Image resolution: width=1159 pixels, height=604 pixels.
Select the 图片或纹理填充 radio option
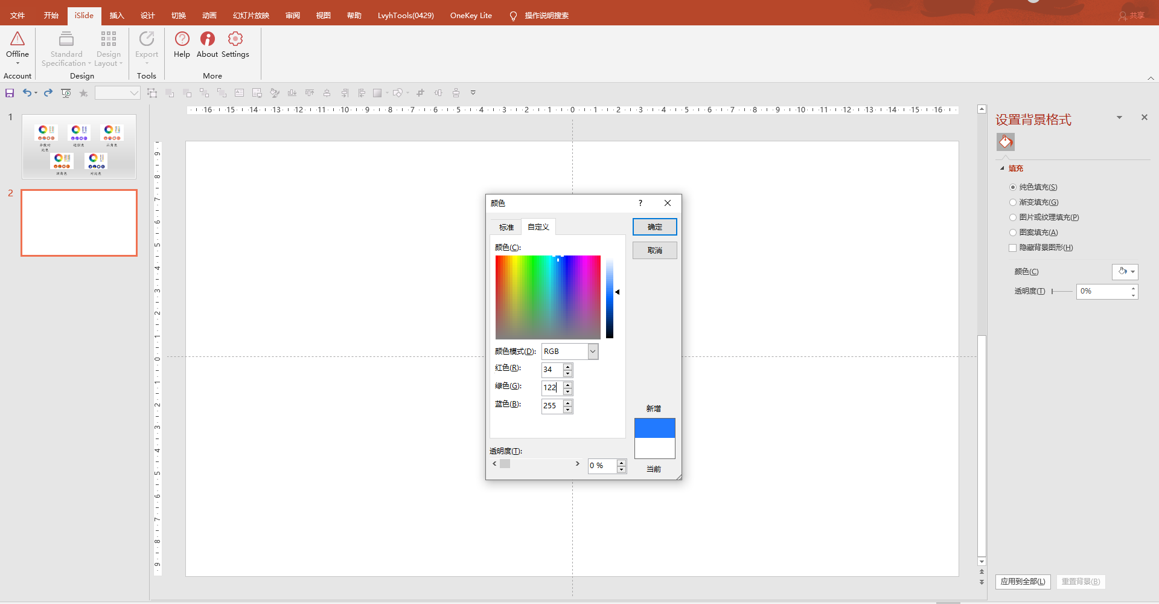tap(1013, 217)
